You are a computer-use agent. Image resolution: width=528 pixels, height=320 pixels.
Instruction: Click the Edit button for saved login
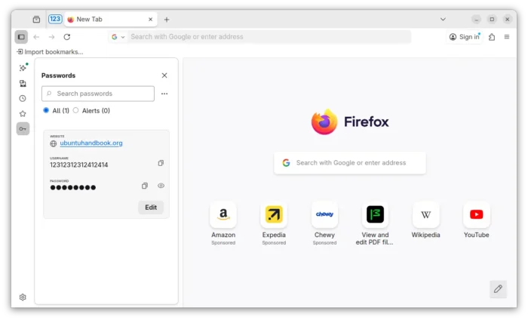pyautogui.click(x=151, y=207)
